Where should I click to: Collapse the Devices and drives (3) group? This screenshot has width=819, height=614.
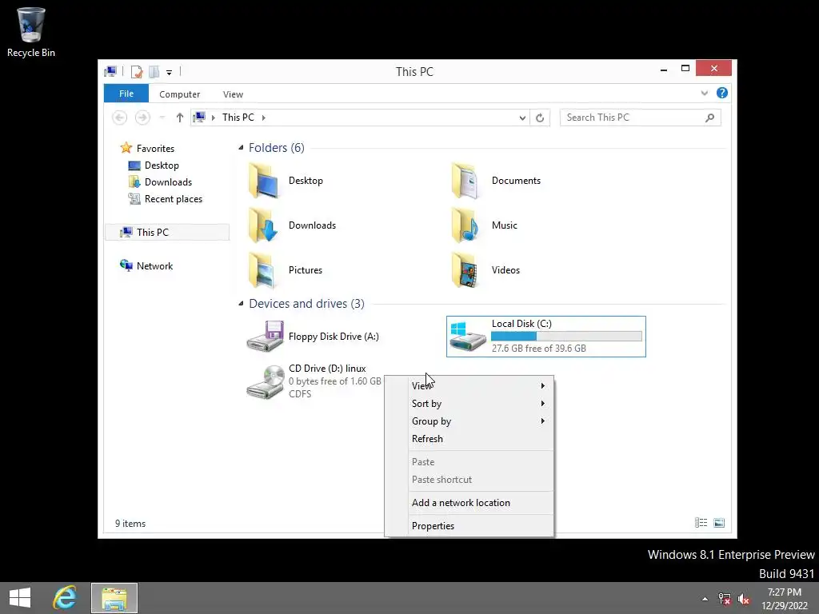point(241,303)
